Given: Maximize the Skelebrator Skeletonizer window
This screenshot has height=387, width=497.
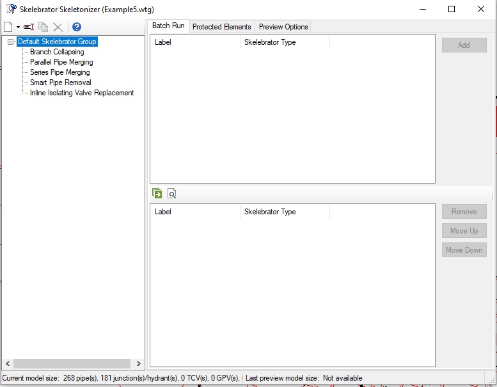Looking at the screenshot, I should 452,9.
